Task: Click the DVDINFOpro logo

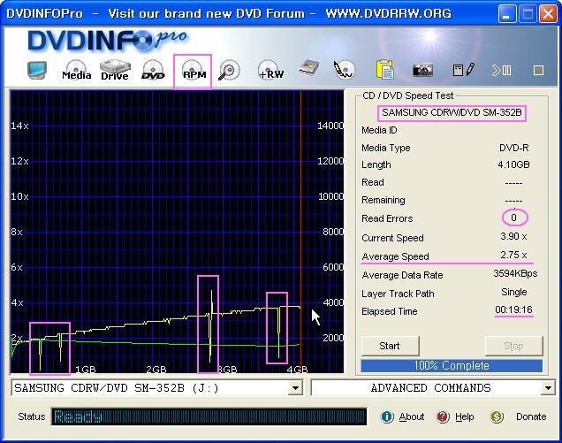Action: 108,41
